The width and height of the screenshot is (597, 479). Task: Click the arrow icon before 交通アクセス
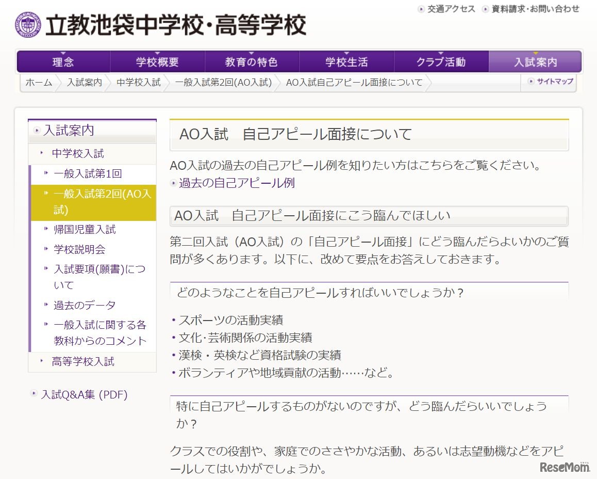tap(421, 9)
